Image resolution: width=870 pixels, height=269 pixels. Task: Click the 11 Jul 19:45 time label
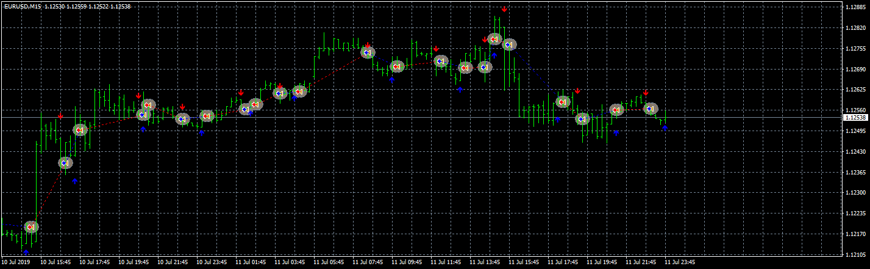602,262
